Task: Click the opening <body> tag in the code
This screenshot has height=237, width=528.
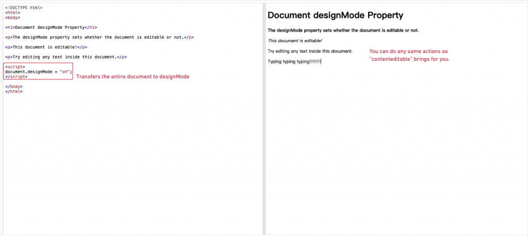Action: (13, 17)
